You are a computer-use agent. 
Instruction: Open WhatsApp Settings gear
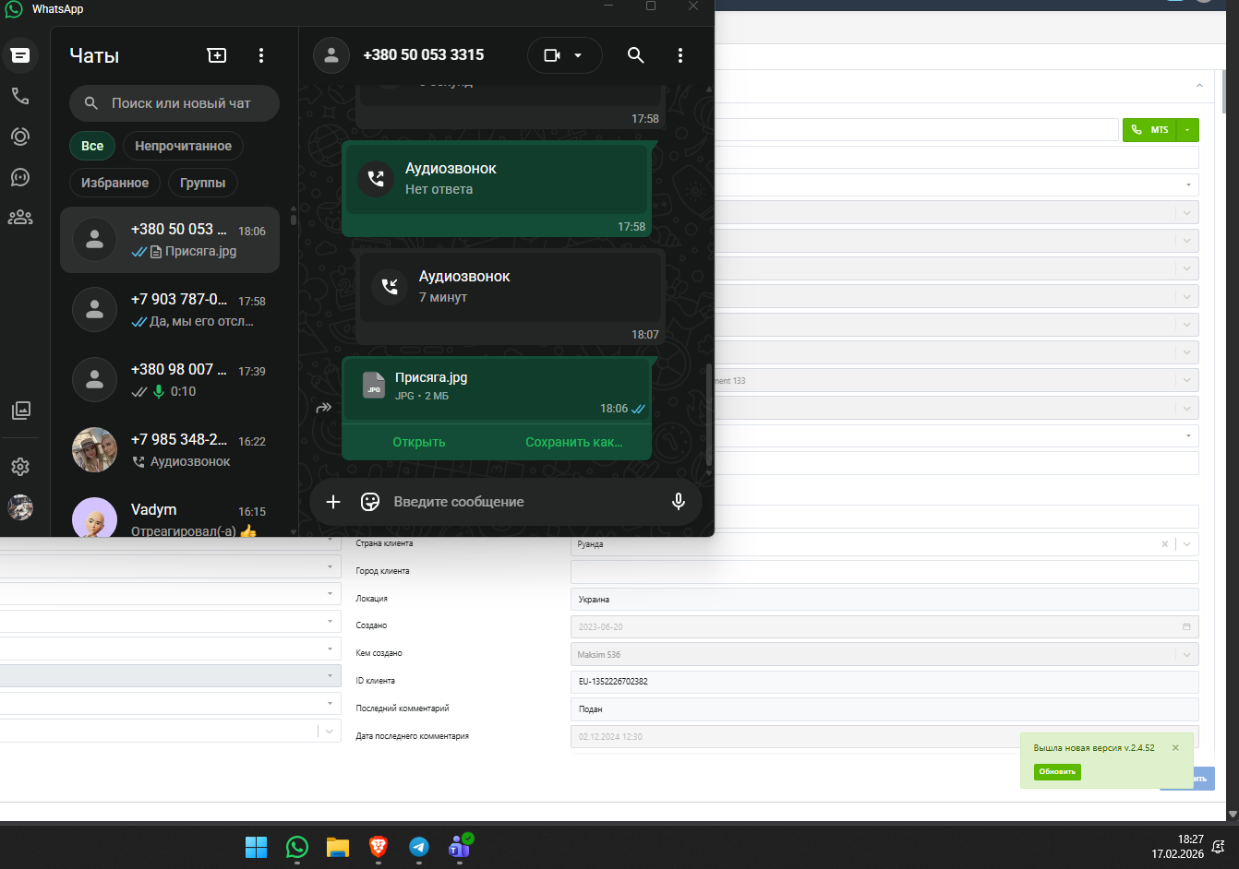pyautogui.click(x=20, y=467)
